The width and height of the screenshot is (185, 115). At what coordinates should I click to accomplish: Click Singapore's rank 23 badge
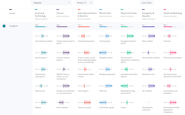point(4,26)
